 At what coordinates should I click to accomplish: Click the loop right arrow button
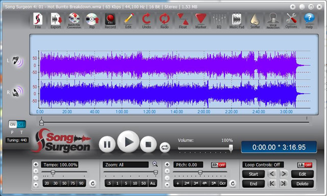tap(284, 174)
